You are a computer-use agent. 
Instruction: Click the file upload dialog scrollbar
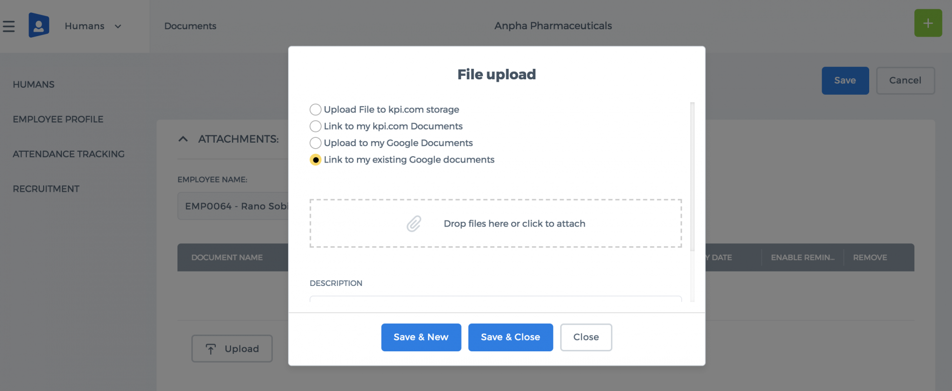(692, 176)
